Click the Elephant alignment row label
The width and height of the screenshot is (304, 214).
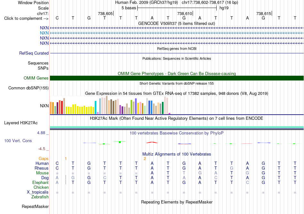point(40,183)
